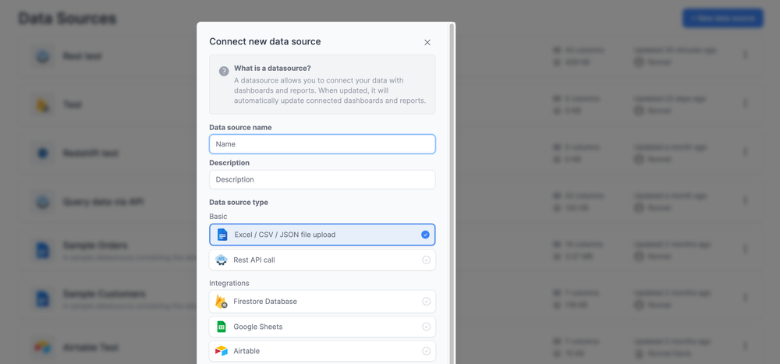Click the Airtable logo icon
The image size is (780, 364).
222,352
